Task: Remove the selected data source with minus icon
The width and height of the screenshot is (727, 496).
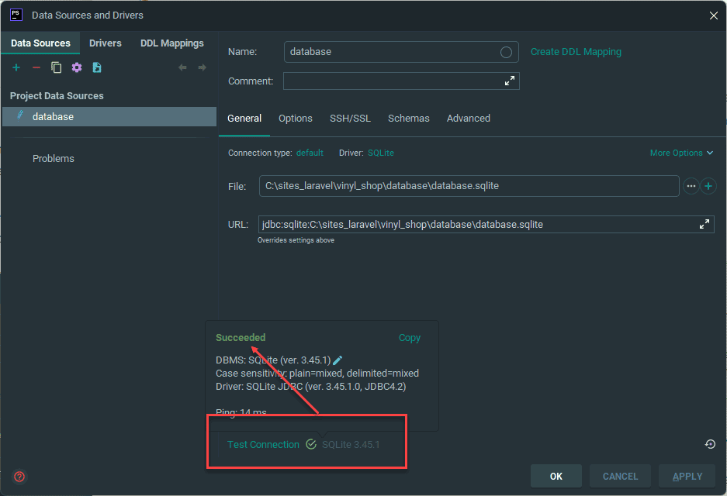Action: 36,67
